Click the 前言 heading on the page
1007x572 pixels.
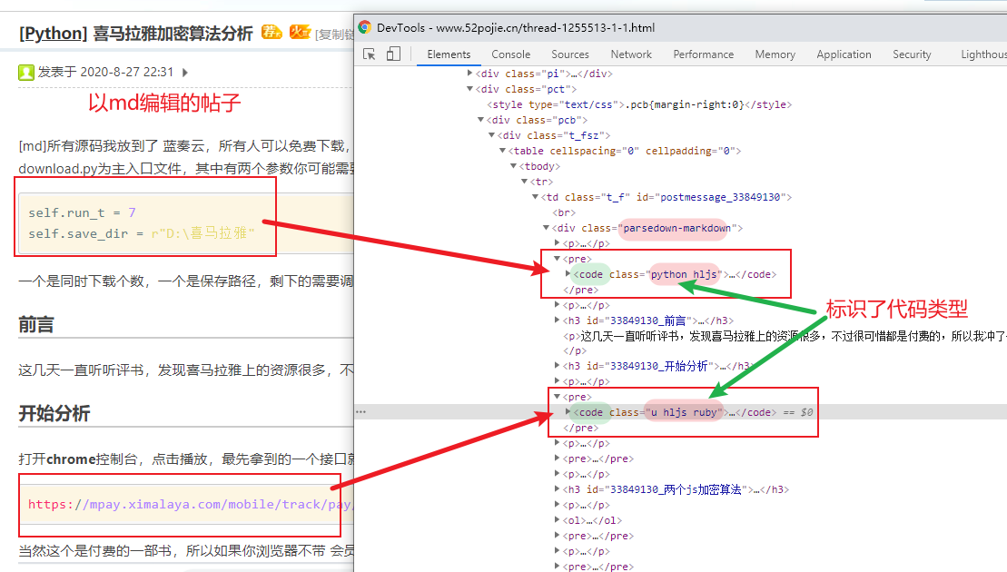pyautogui.click(x=36, y=325)
